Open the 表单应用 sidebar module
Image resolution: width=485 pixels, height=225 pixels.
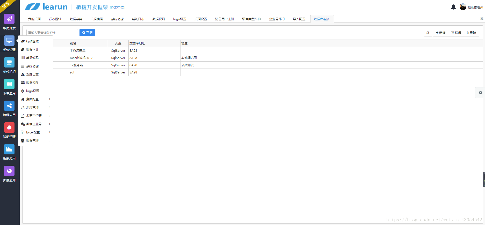tap(9, 87)
